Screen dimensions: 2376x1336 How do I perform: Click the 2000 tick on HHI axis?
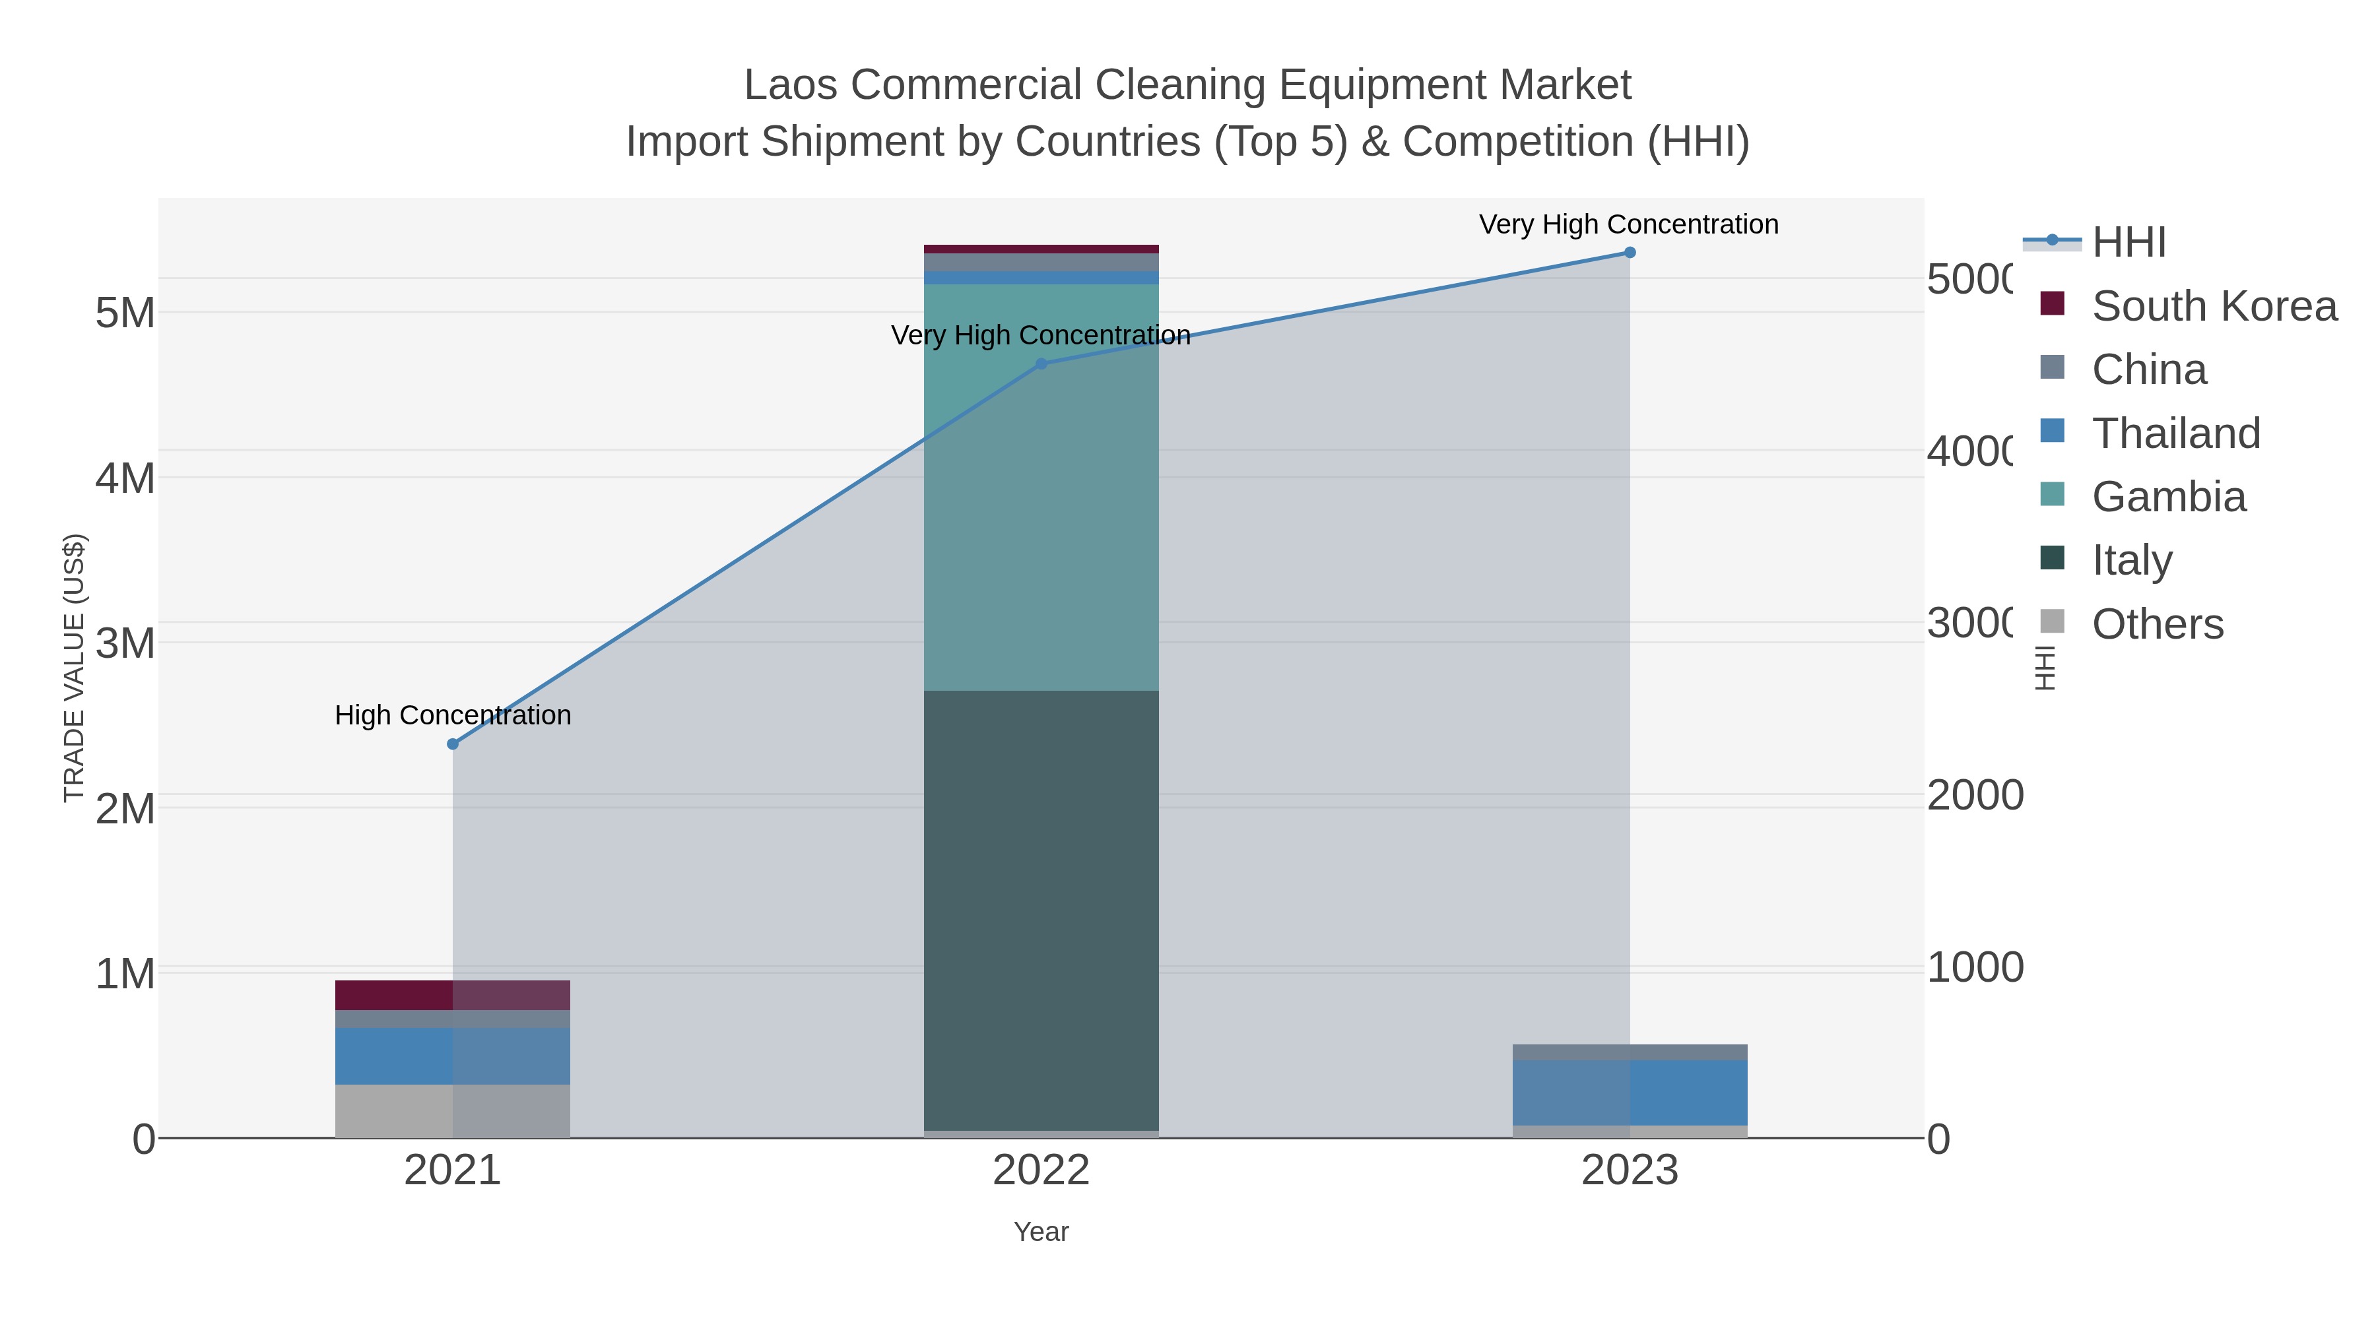(1975, 795)
